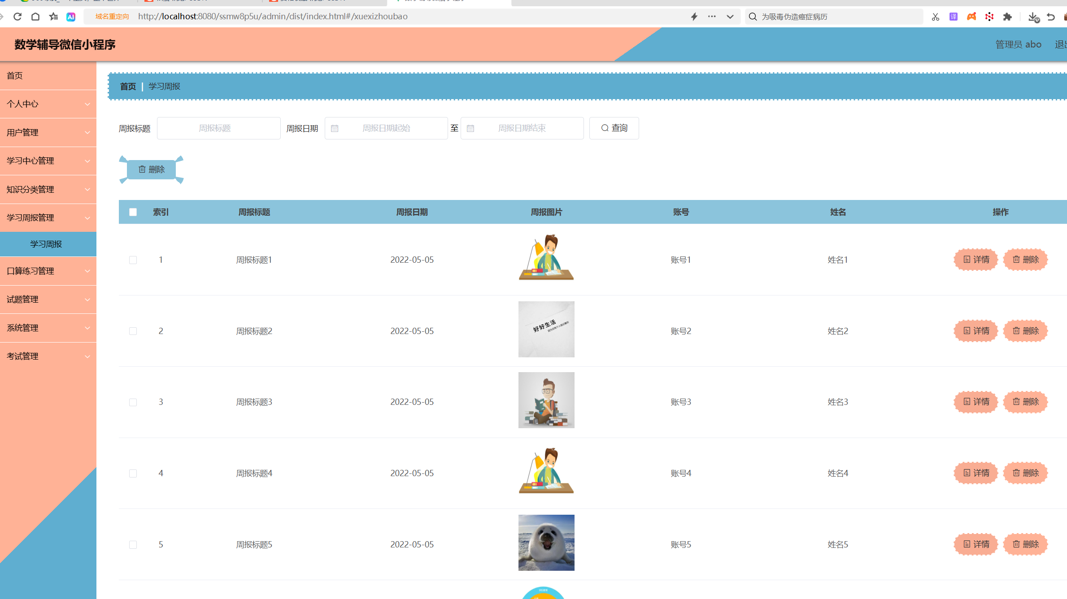
Task: Click the 域名重定向 label in address bar
Action: click(112, 17)
